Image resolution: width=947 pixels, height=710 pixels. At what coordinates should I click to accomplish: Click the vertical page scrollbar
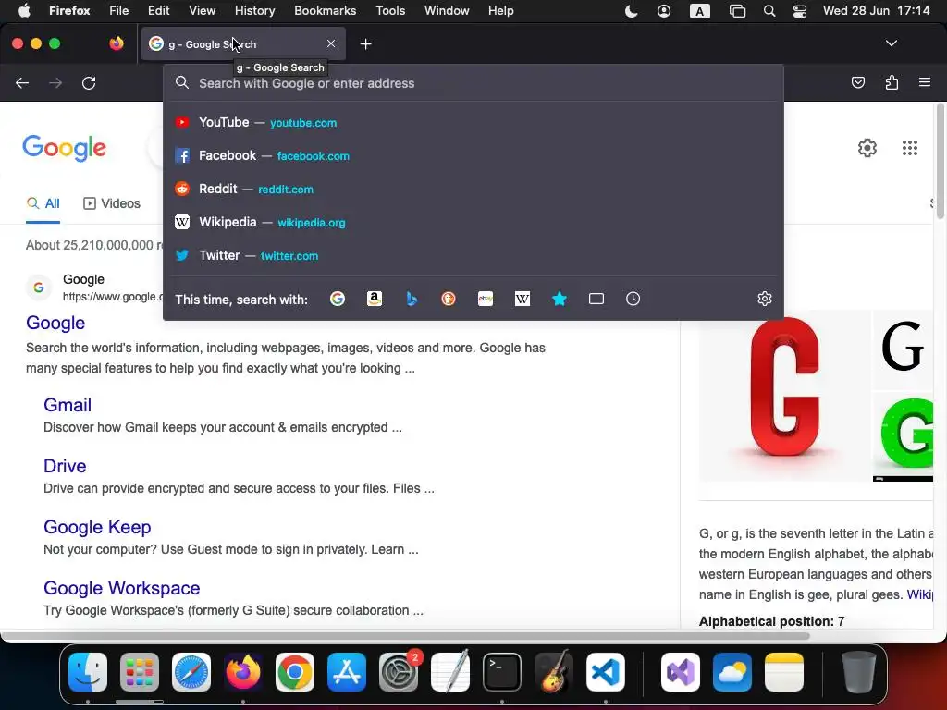point(940,162)
